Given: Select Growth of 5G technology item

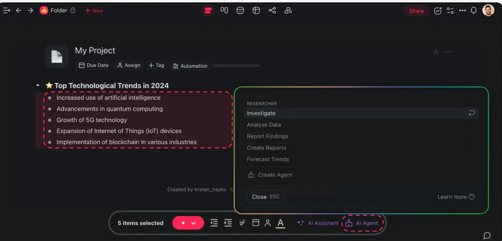Looking at the screenshot, I should [x=92, y=120].
